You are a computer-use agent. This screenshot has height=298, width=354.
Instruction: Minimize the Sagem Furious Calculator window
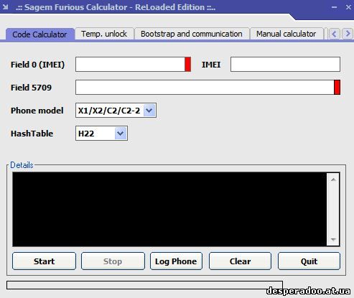pos(335,7)
